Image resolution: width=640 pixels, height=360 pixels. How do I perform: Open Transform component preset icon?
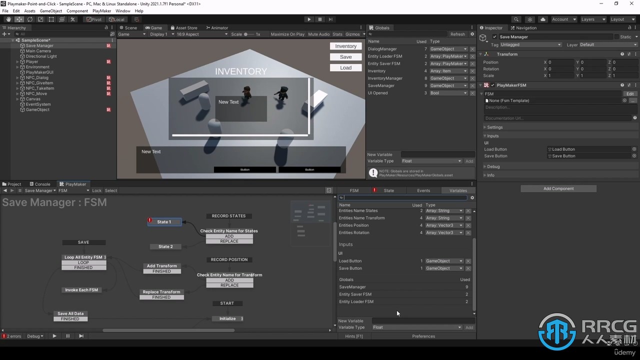pyautogui.click(x=629, y=54)
